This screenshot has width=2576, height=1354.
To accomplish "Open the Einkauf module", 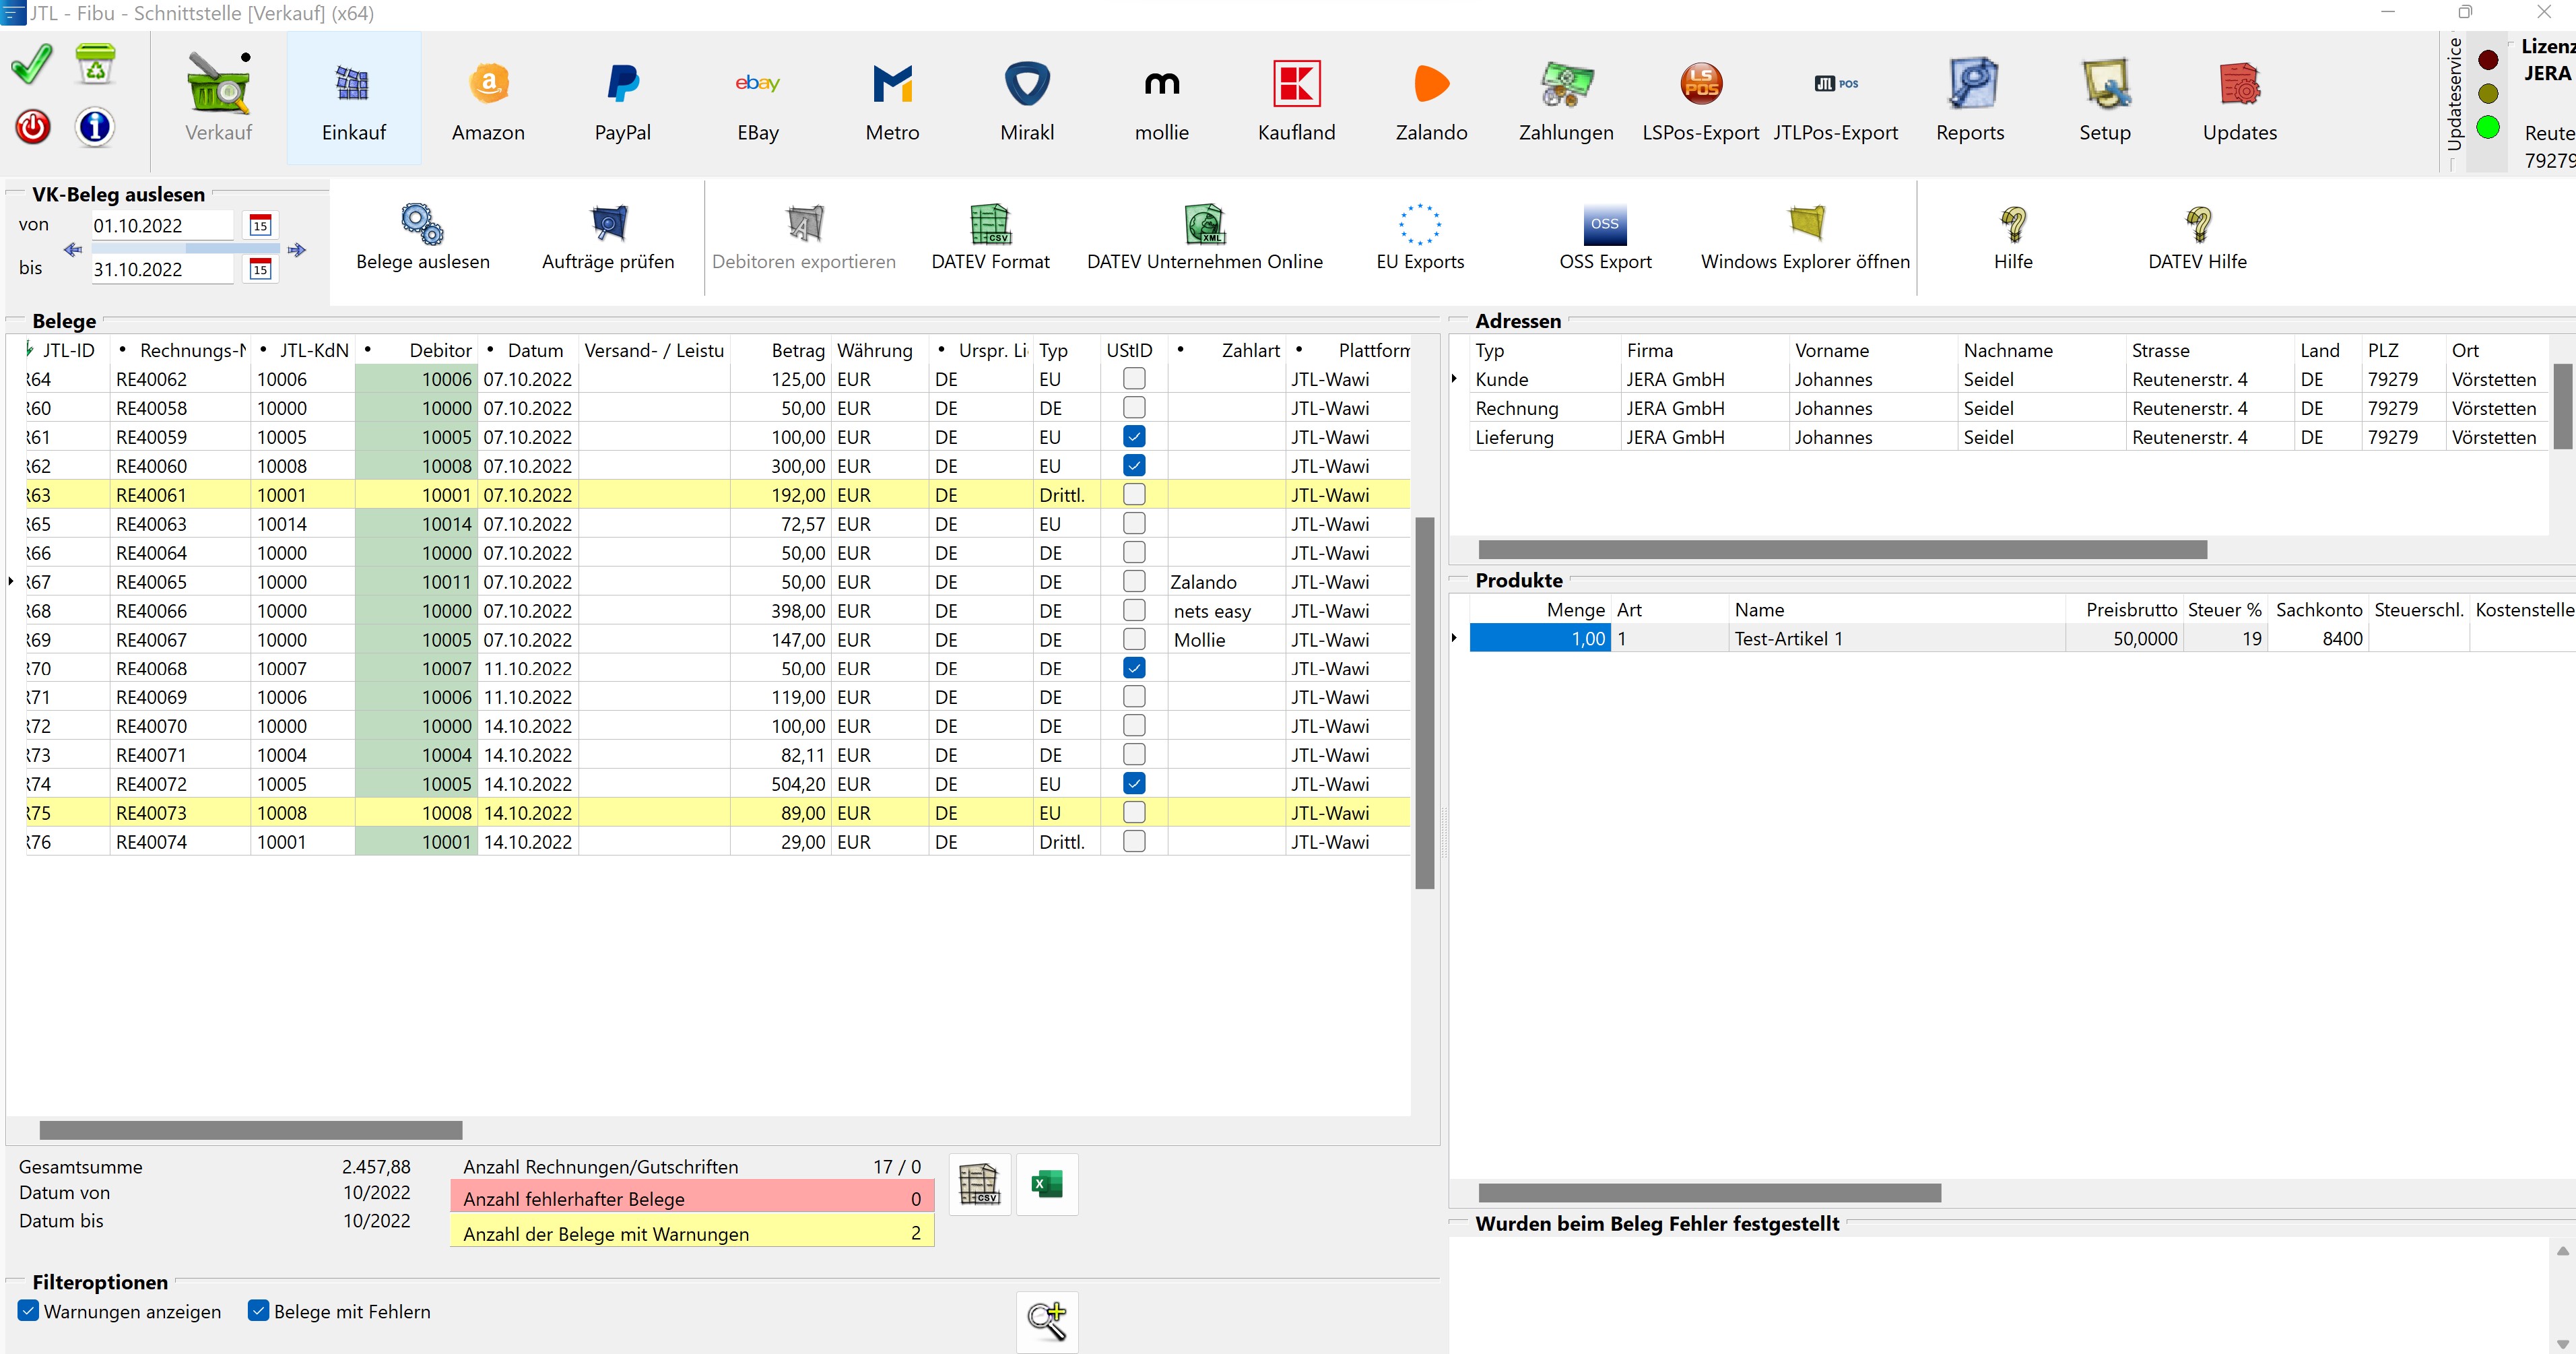I will [354, 98].
